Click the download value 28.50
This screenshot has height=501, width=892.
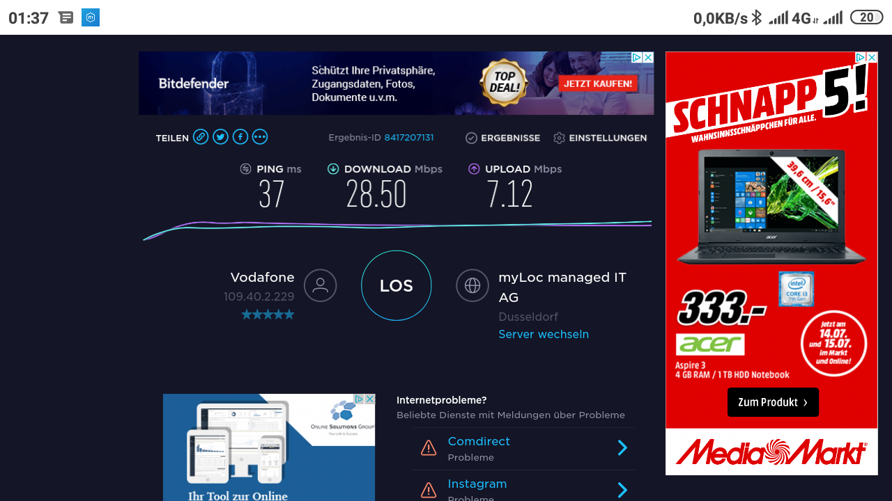376,195
